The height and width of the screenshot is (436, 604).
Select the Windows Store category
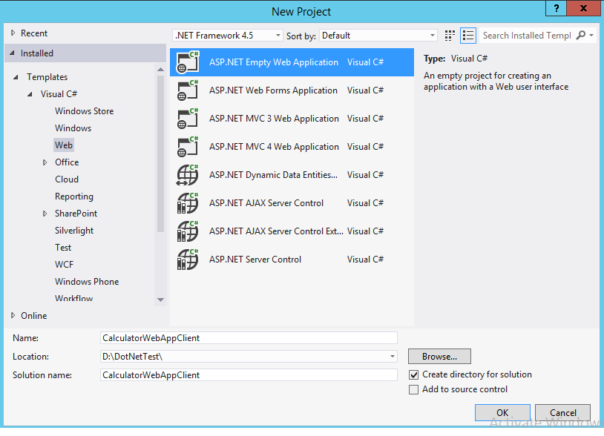(x=84, y=111)
